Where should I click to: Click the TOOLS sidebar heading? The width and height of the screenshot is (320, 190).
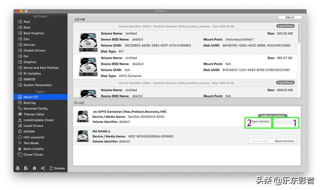coord(40,92)
